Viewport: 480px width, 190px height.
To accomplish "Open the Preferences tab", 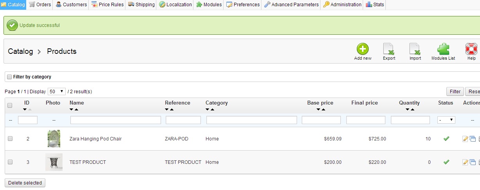I will click(x=243, y=5).
